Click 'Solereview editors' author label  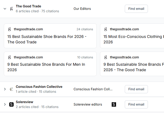pos(88,104)
